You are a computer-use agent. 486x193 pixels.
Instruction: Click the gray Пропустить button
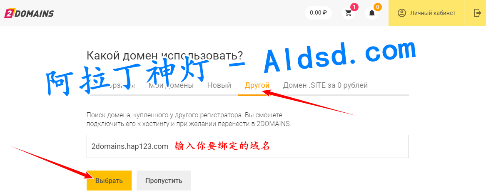point(164,180)
